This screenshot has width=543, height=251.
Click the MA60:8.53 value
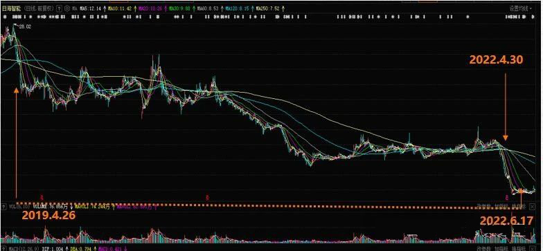coord(208,8)
